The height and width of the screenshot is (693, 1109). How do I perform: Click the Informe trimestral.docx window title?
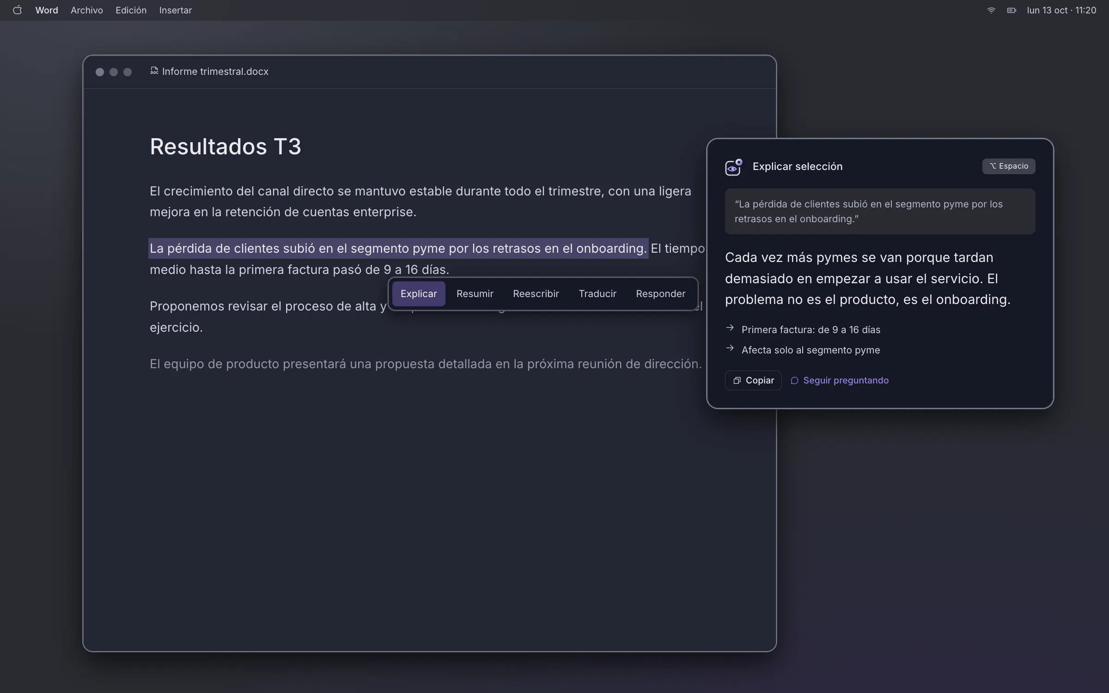[x=215, y=72]
